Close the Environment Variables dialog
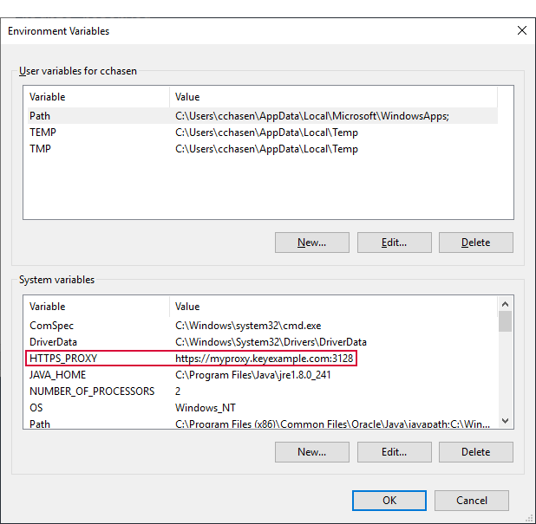This screenshot has height=524, width=536. [521, 30]
